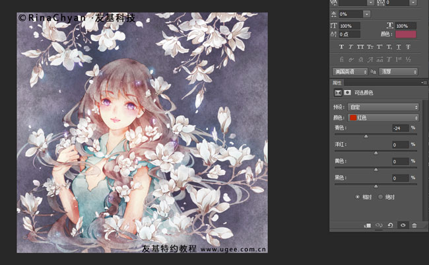Select the 相对 (Relative) radio button
The width and height of the screenshot is (429, 265).
pos(357,197)
